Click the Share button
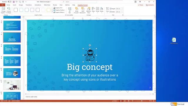 (x=141, y=5)
